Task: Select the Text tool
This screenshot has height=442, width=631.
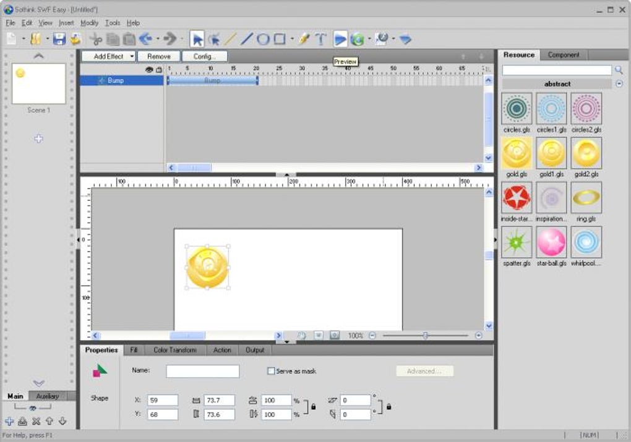Action: coord(320,40)
